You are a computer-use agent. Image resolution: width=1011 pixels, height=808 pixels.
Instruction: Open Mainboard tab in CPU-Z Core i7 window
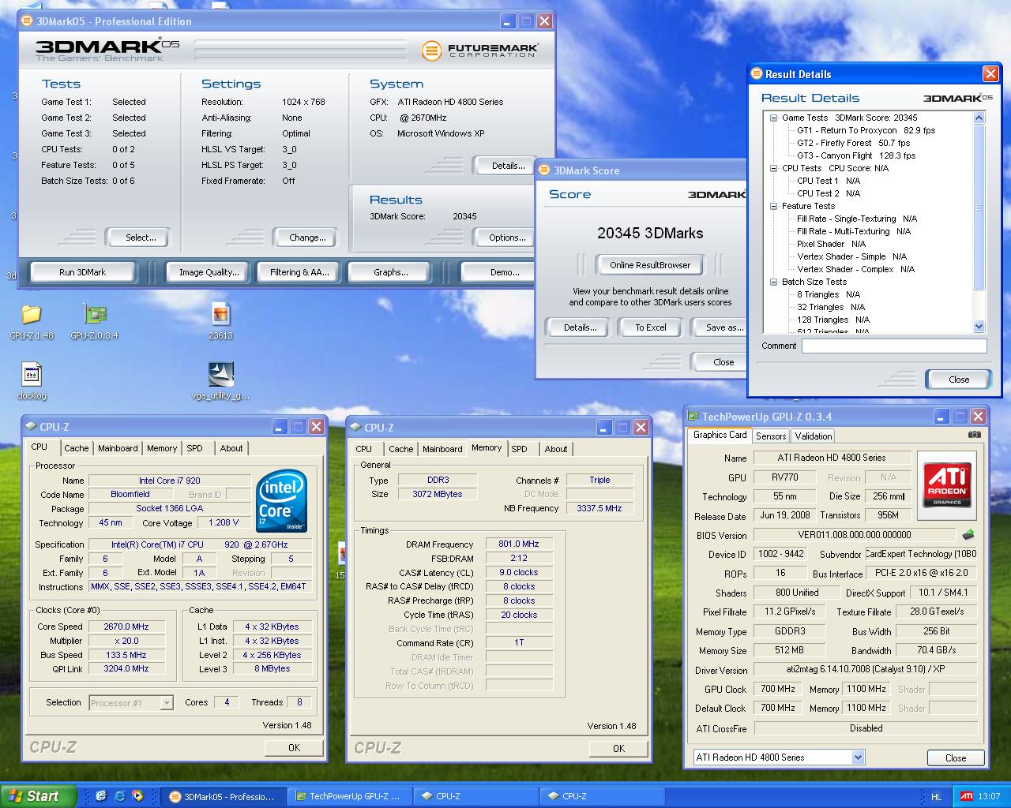(118, 448)
